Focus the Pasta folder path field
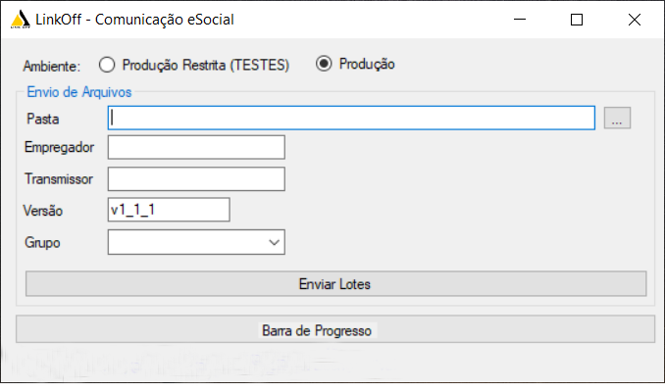Screen dimensions: 665x392 click(351, 118)
